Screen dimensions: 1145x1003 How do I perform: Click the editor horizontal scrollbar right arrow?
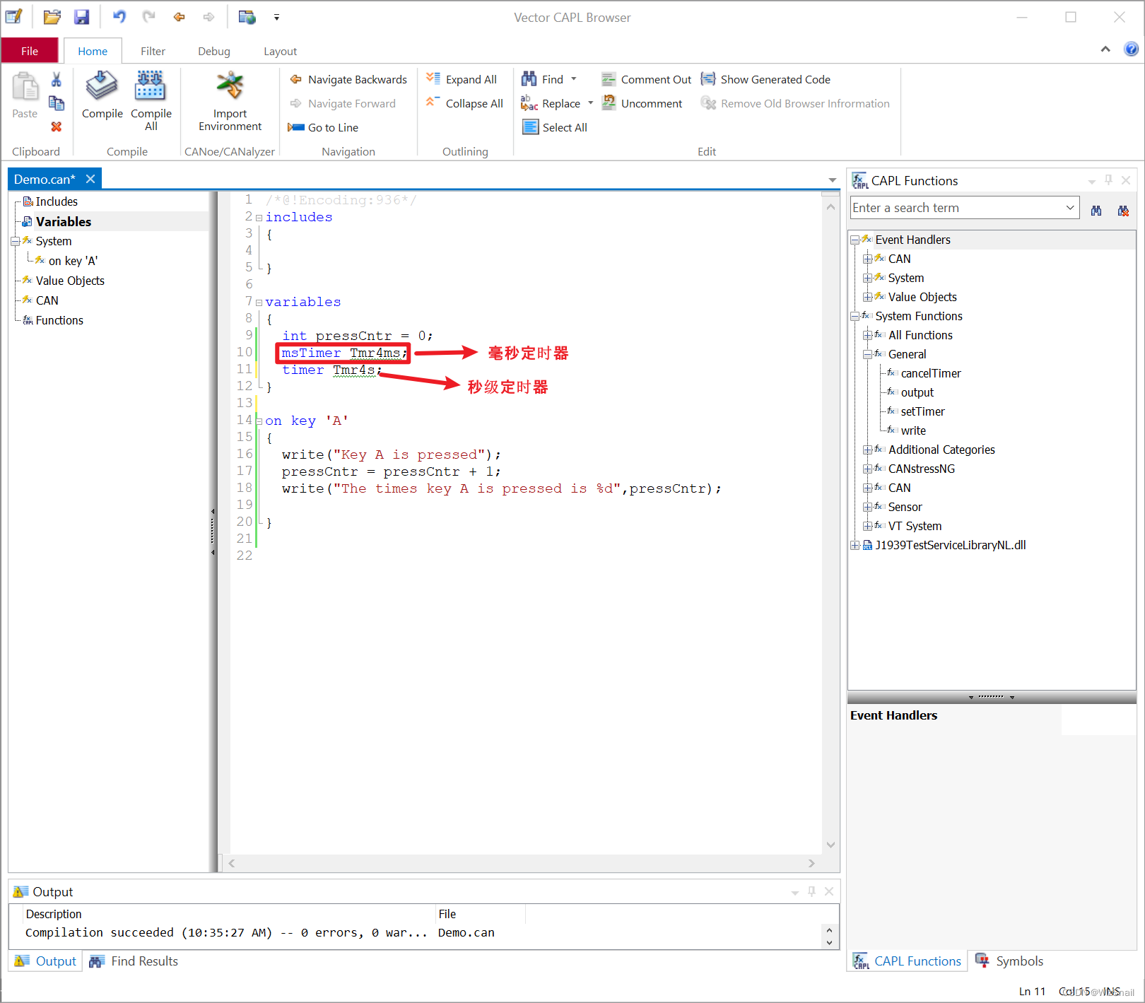pos(811,864)
